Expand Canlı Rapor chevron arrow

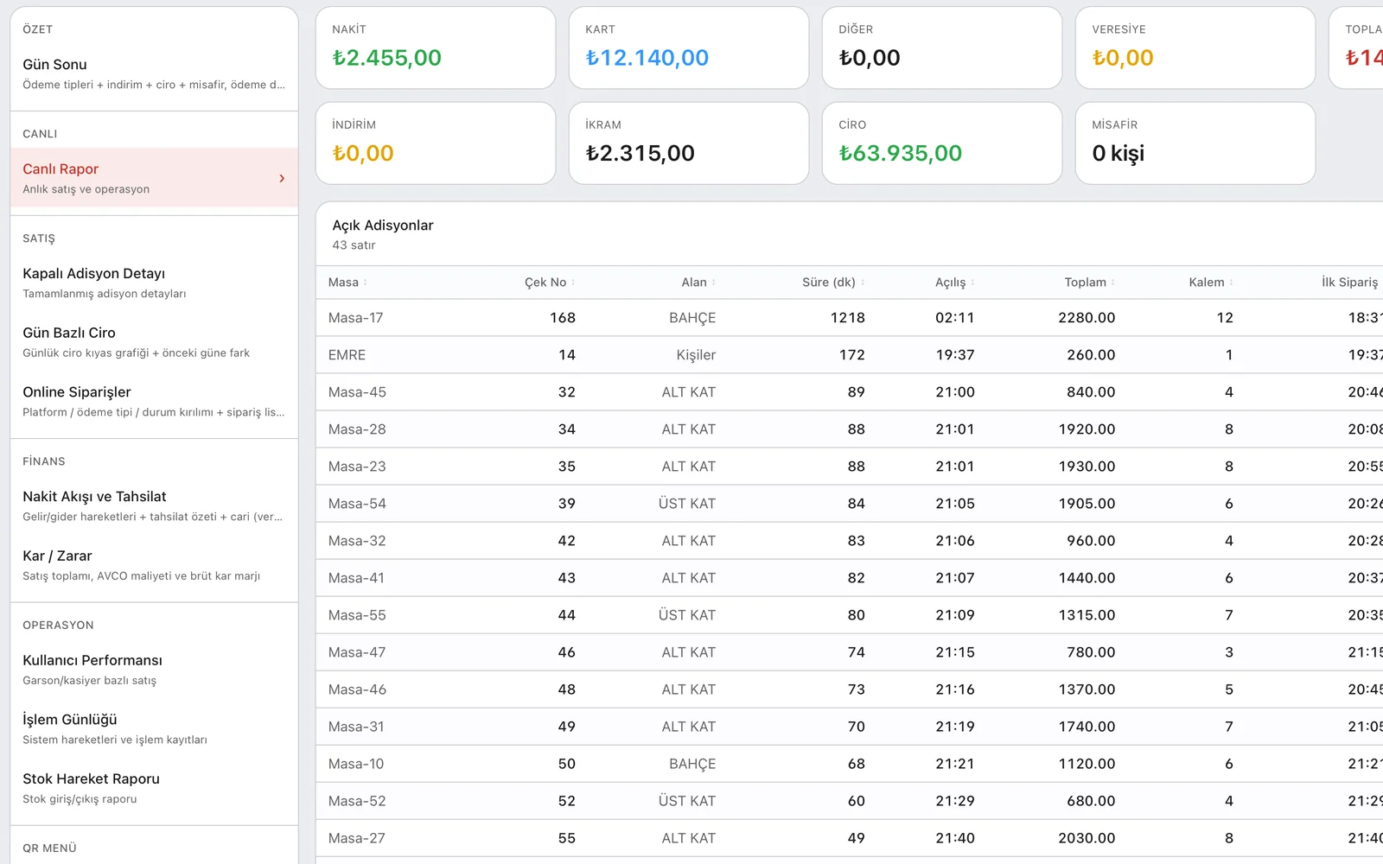[x=282, y=178]
